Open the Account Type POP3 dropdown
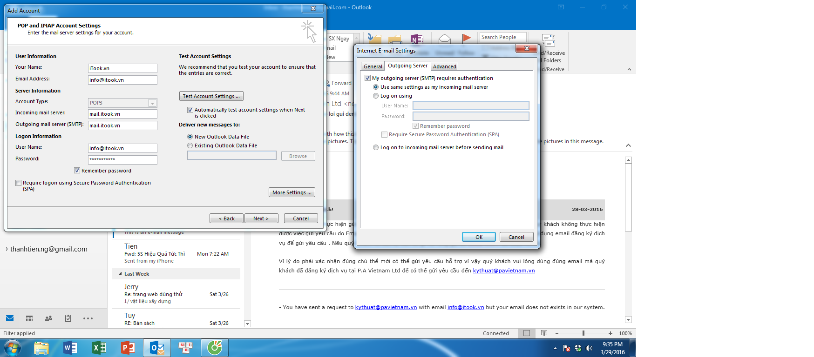 (x=152, y=103)
